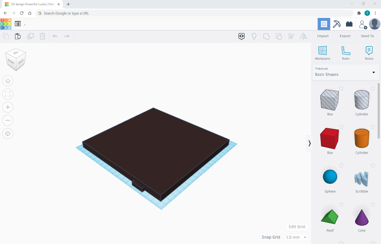Screen dimensions: 381x244
Task: Click the Fit all in view button
Action: tap(8, 94)
